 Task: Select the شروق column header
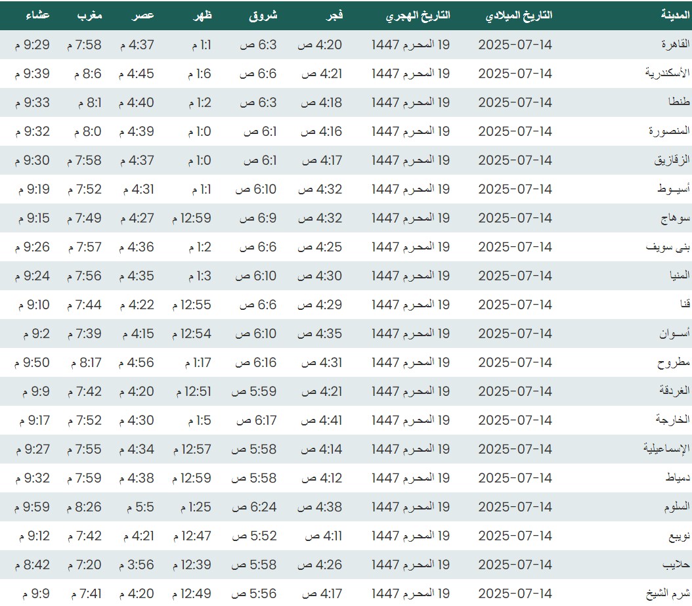pyautogui.click(x=262, y=15)
